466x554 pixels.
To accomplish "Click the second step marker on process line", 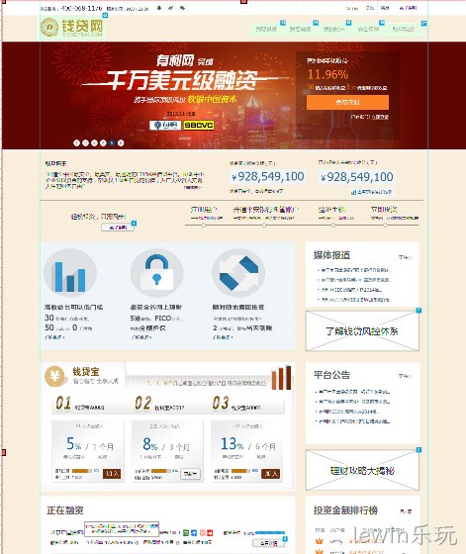I will [264, 226].
